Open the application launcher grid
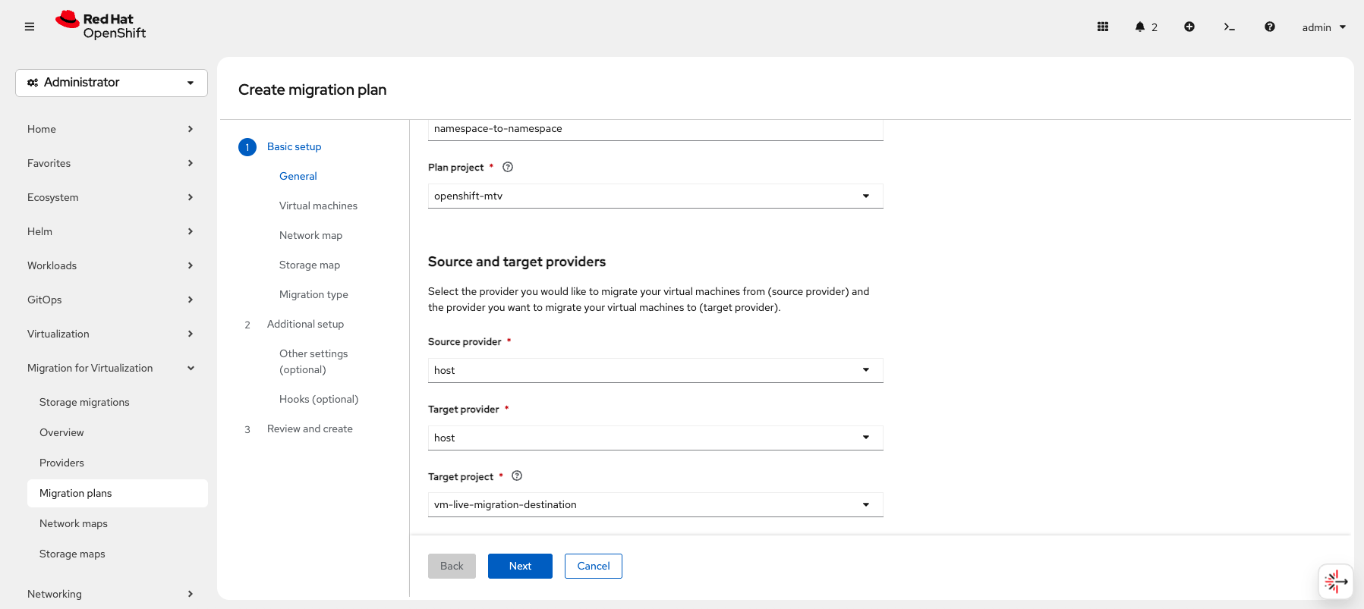Viewport: 1364px width, 609px height. pyautogui.click(x=1103, y=27)
